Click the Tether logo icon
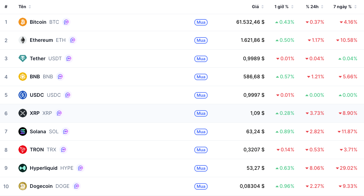Screen dimensions: 364x196 click(22, 58)
